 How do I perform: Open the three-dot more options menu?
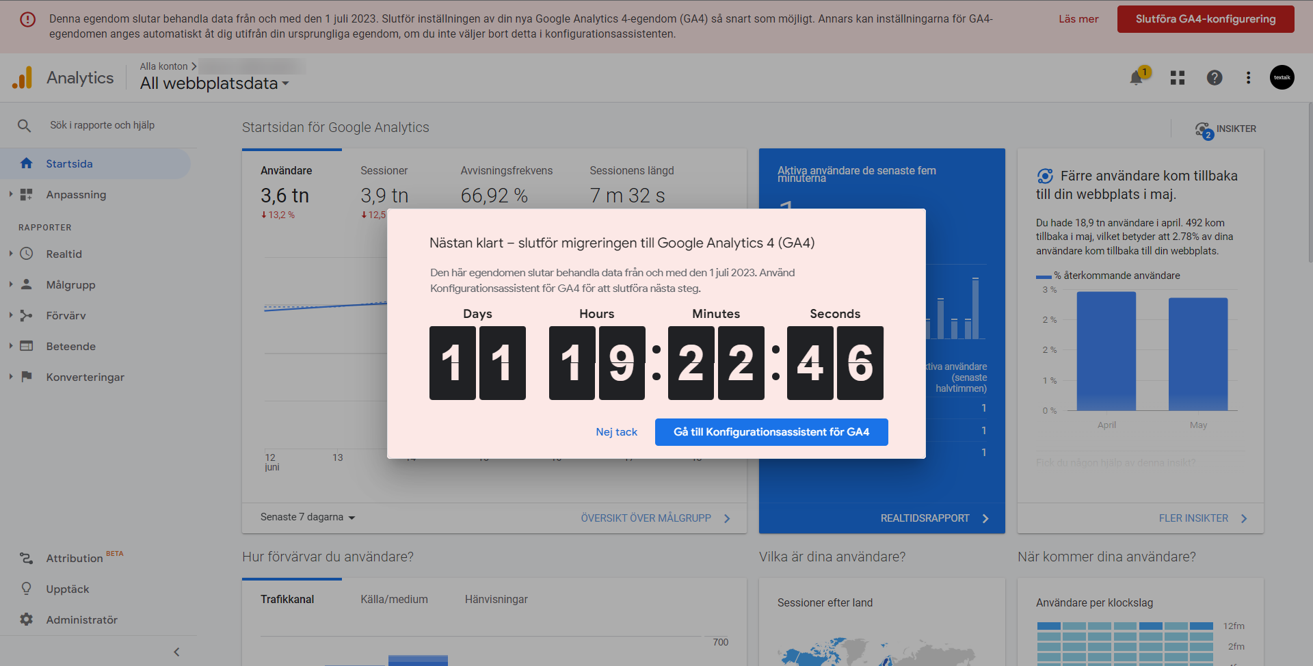1248,78
